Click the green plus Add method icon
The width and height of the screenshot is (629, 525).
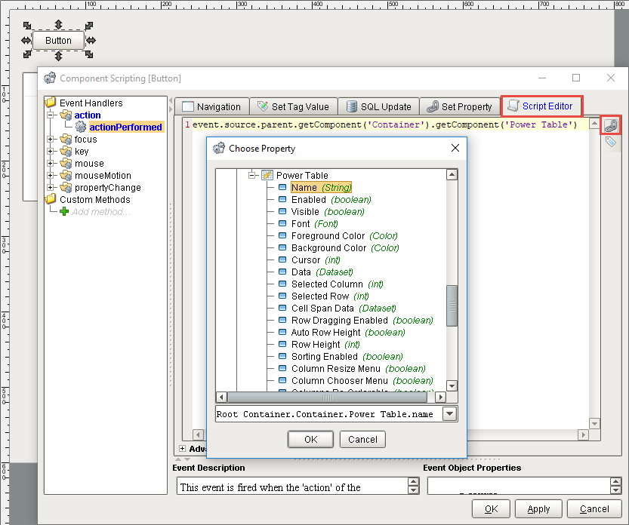pos(64,212)
